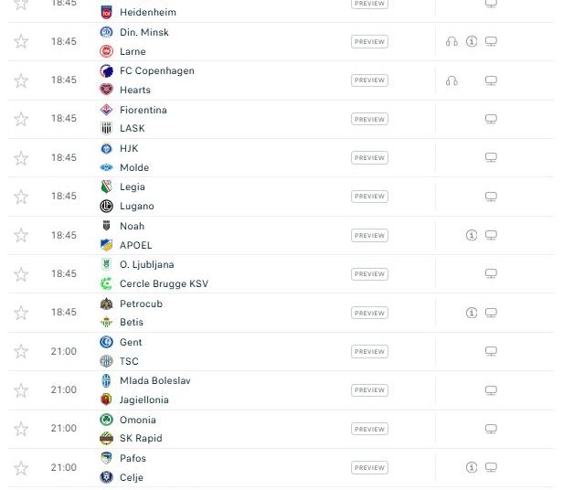The width and height of the screenshot is (563, 490).
Task: Open info icon for Noah vs APOEL
Action: tap(472, 235)
